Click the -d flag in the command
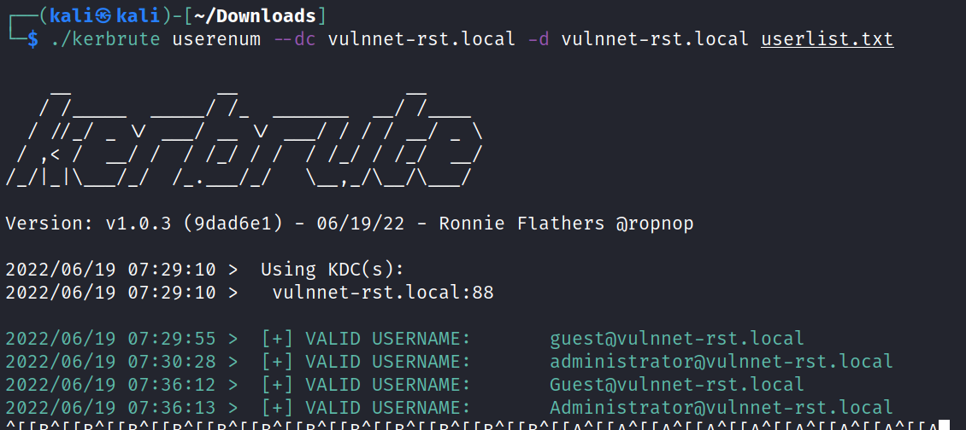 [x=539, y=39]
